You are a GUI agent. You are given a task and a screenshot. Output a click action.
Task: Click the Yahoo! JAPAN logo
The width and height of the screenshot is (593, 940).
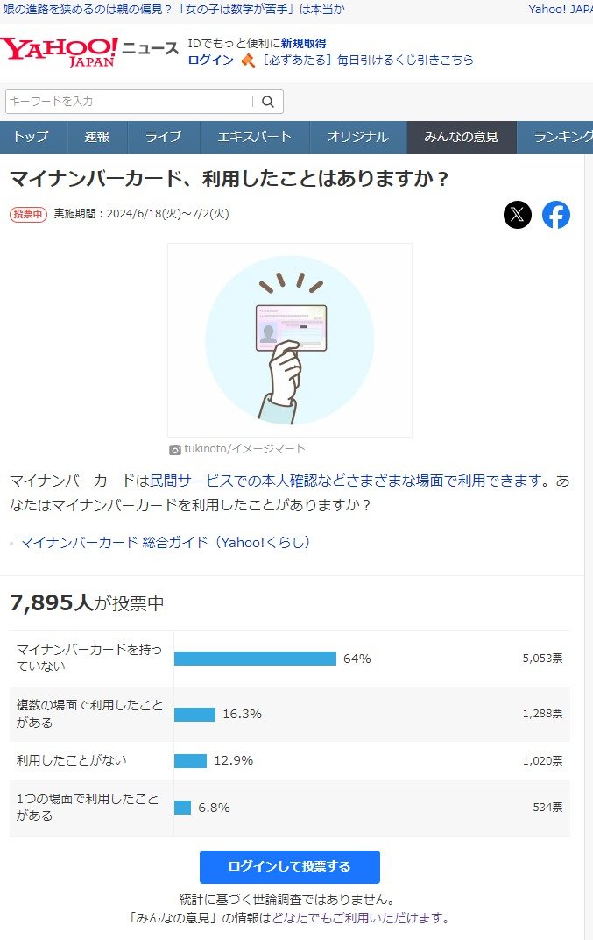[60, 52]
